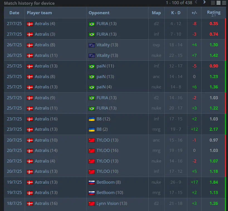Sort table by Map column header
This screenshot has height=211, width=228.
pyautogui.click(x=156, y=13)
